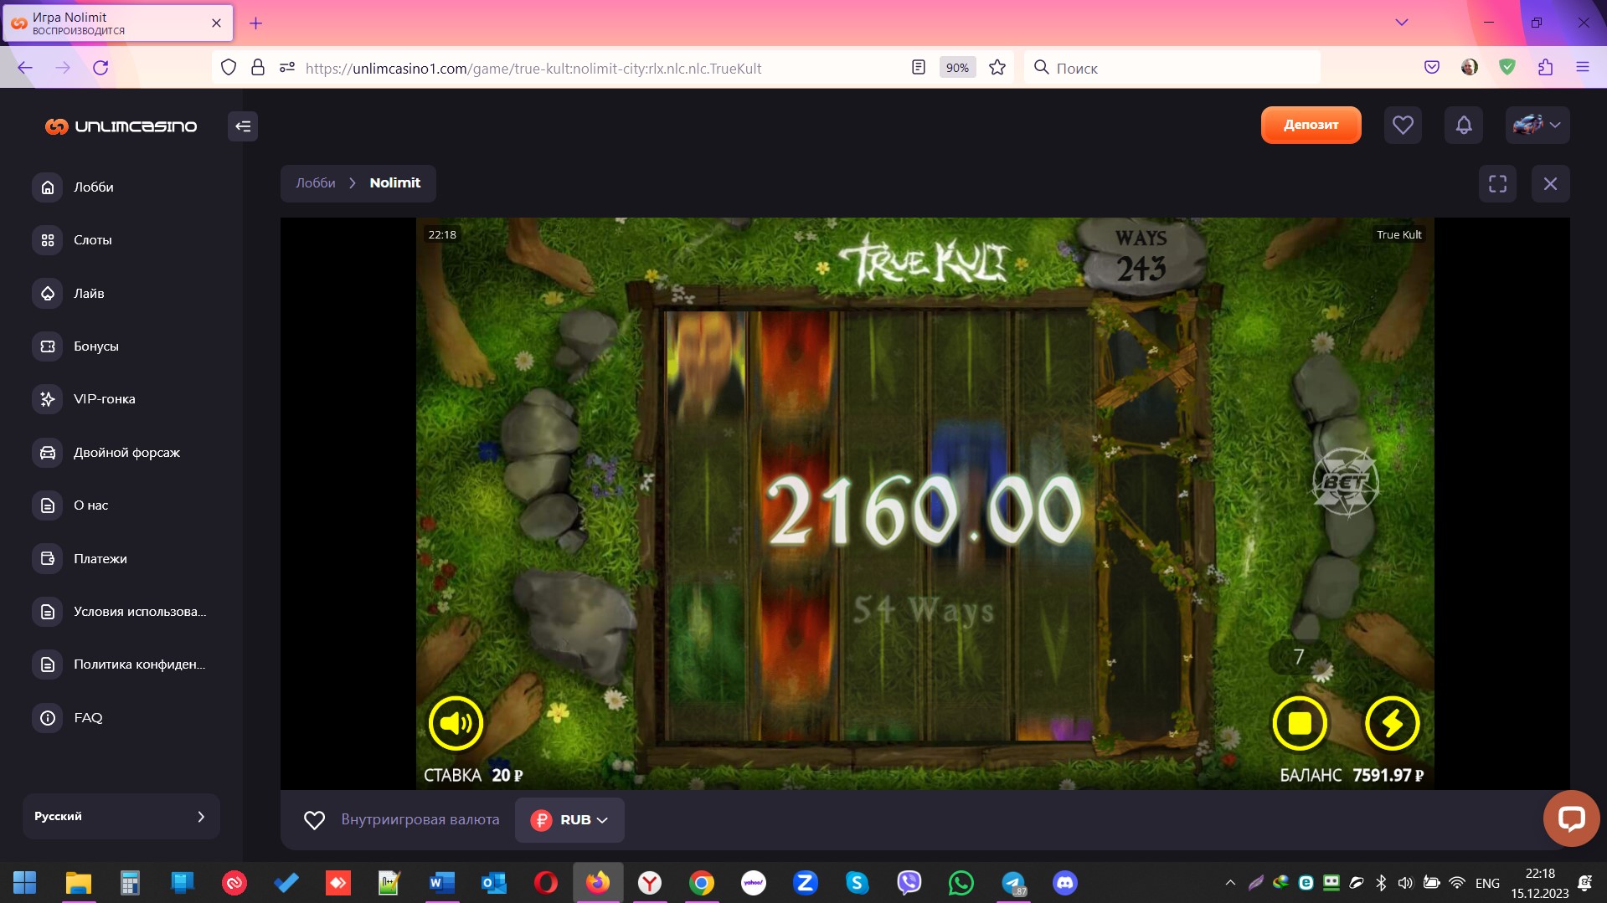Stop the spin with square button

1300,723
